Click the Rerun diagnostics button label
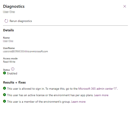 21,21
